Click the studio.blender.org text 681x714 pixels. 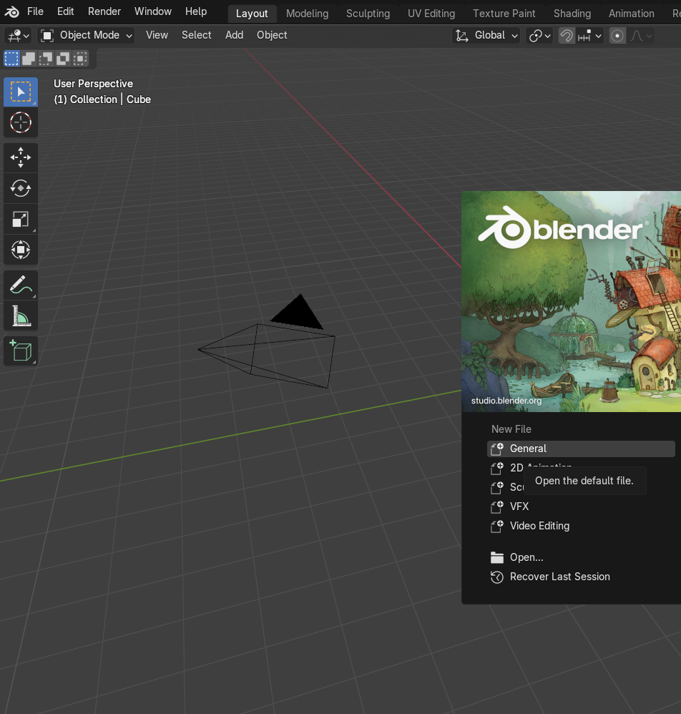click(x=506, y=401)
